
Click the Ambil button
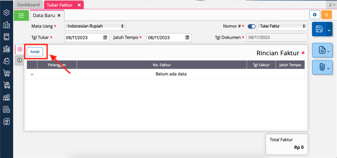pos(35,52)
